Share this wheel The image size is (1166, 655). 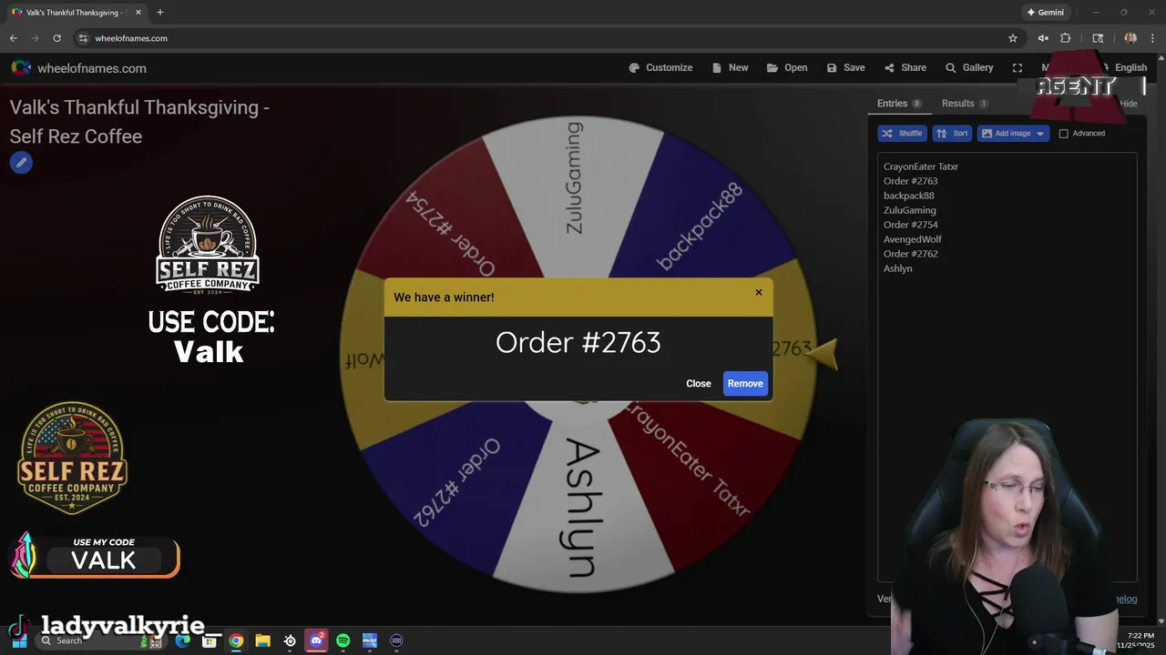click(905, 67)
